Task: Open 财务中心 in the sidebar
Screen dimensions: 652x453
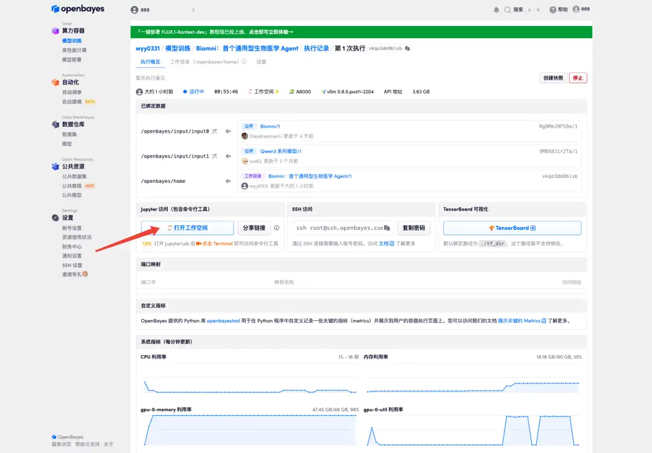Action: (72, 247)
